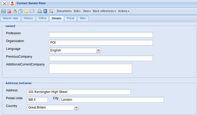This screenshot has height=115, width=197.
Task: Click the yellow folder icon in toolbar
Action: click(26, 11)
